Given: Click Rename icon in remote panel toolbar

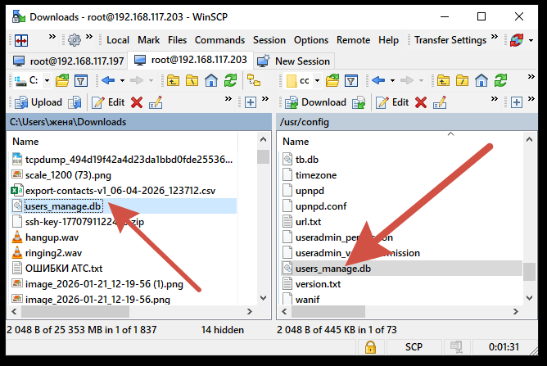Looking at the screenshot, I should coord(440,102).
